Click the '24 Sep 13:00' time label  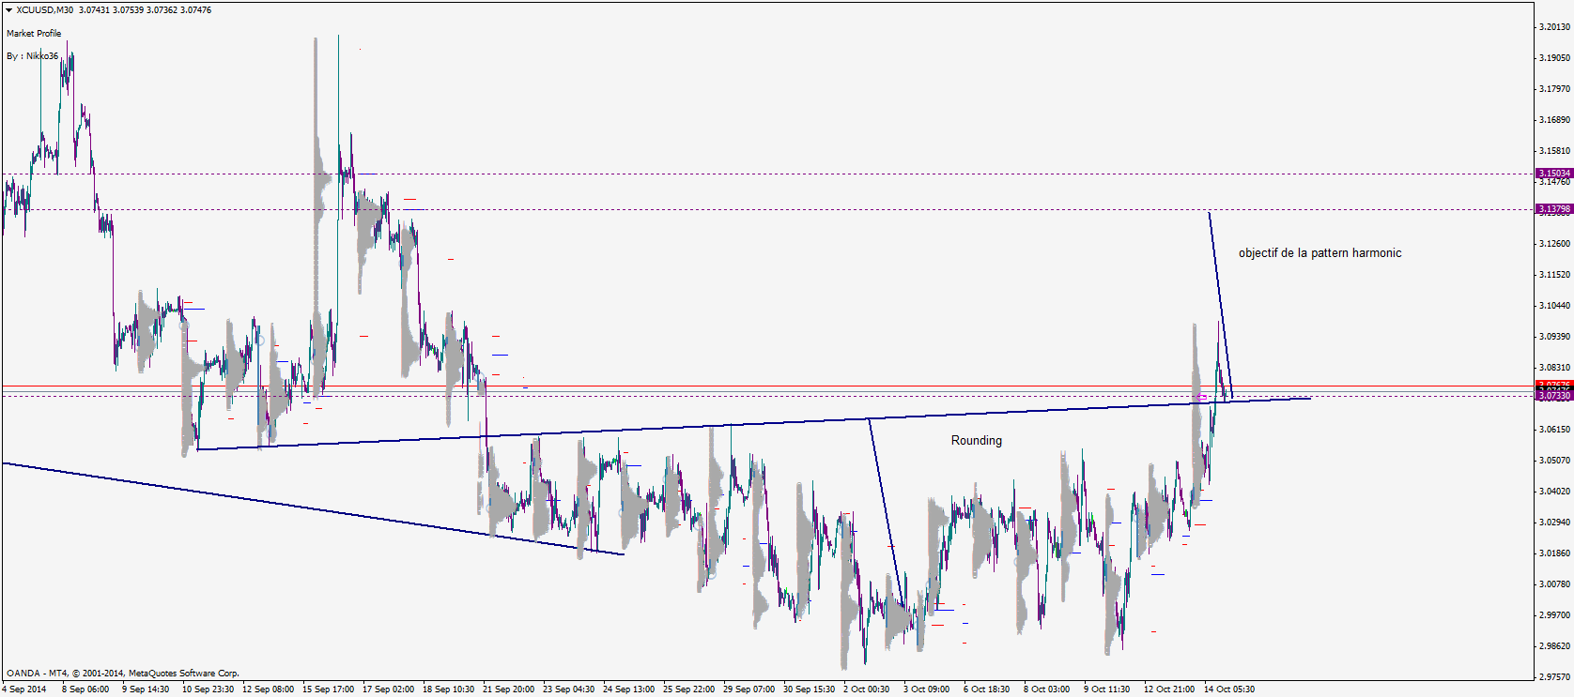(628, 689)
